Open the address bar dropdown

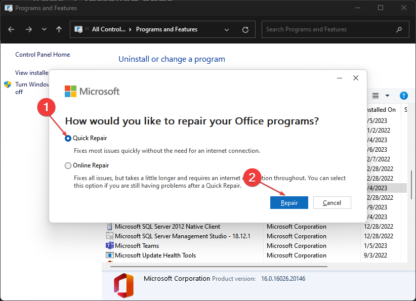(x=227, y=29)
